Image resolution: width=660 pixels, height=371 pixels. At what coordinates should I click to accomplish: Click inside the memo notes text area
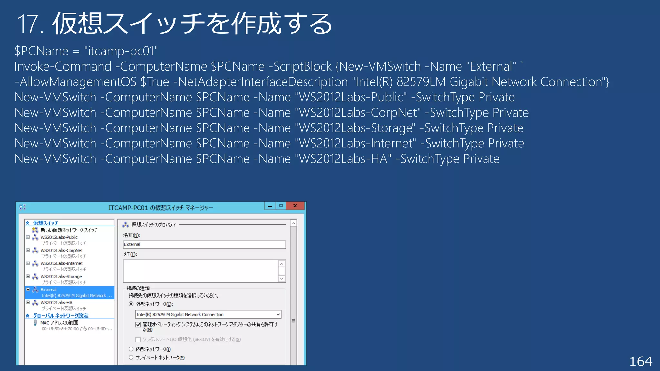pos(200,271)
